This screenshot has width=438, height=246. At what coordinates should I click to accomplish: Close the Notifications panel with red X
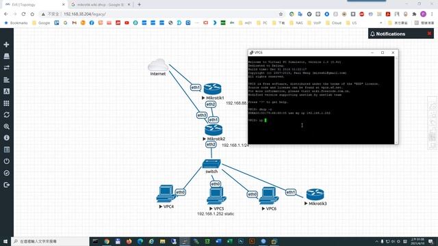click(429, 33)
